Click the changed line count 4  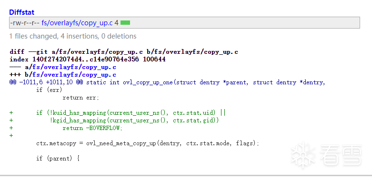coord(116,23)
